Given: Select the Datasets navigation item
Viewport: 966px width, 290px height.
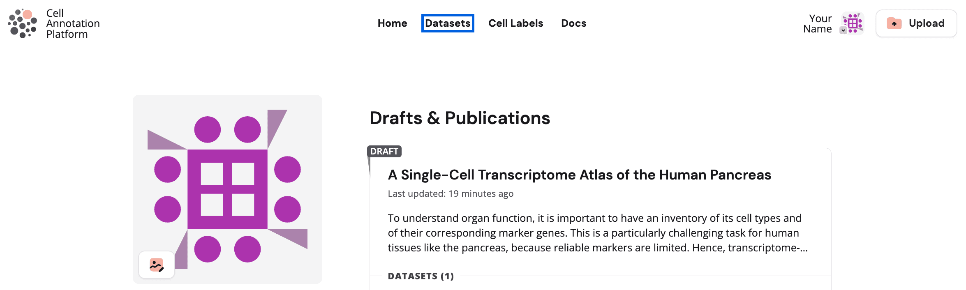Looking at the screenshot, I should [x=448, y=23].
